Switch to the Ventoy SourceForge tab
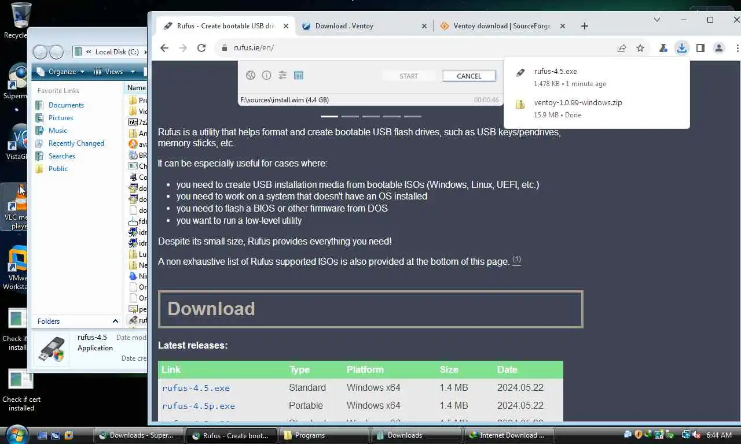Screen dimensions: 741x444 (x=502, y=26)
